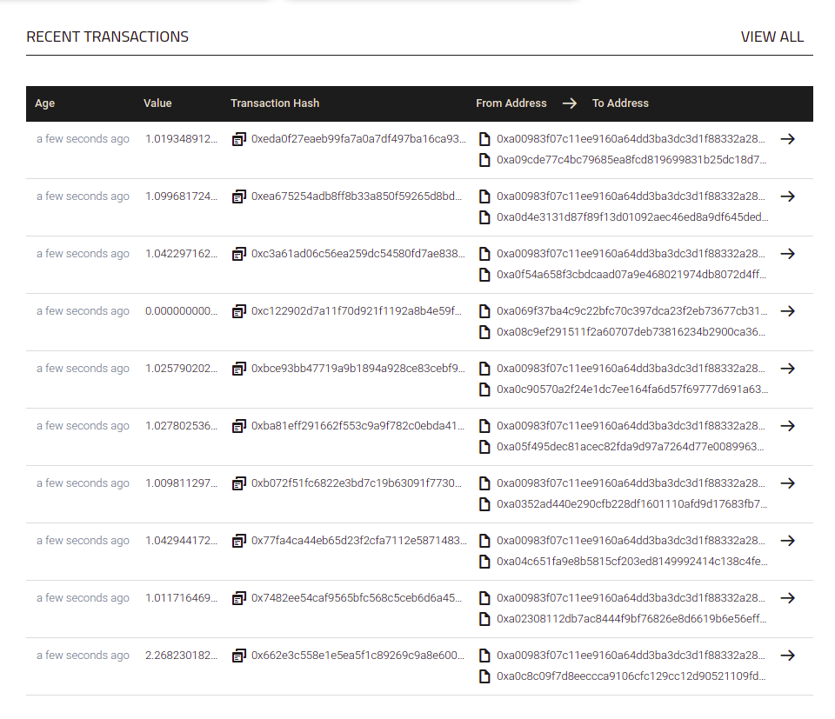Image resolution: width=835 pixels, height=719 pixels.
Task: Copy transaction hash 0x662e3c558e1e5ea5f1c89269c9a8e600...
Action: pyautogui.click(x=239, y=656)
